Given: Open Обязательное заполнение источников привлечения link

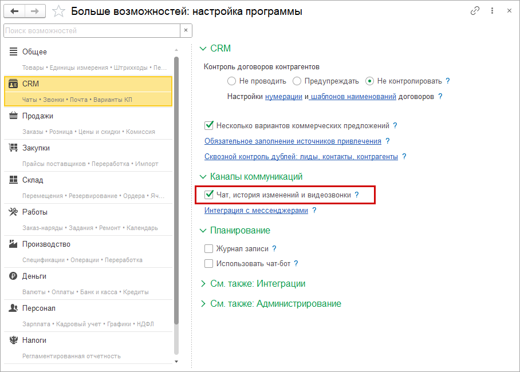Looking at the screenshot, I should 293,141.
